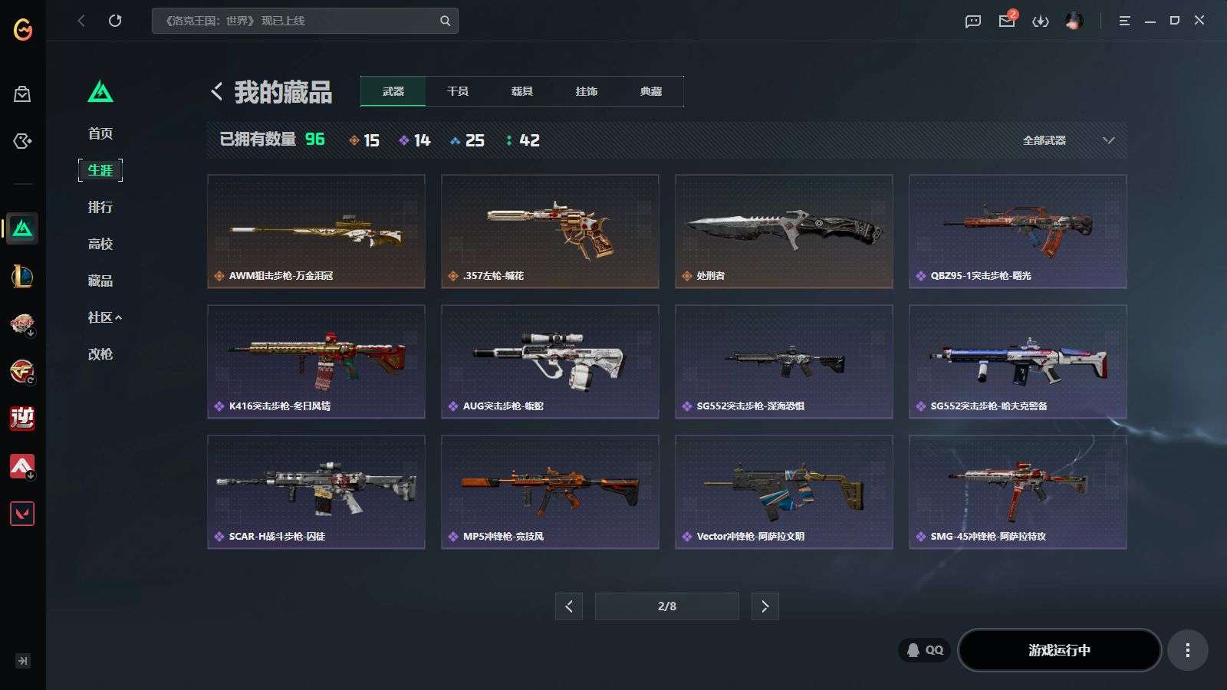This screenshot has width=1227, height=690.
Task: Open the League of Legends sidebar icon
Action: pos(22,276)
